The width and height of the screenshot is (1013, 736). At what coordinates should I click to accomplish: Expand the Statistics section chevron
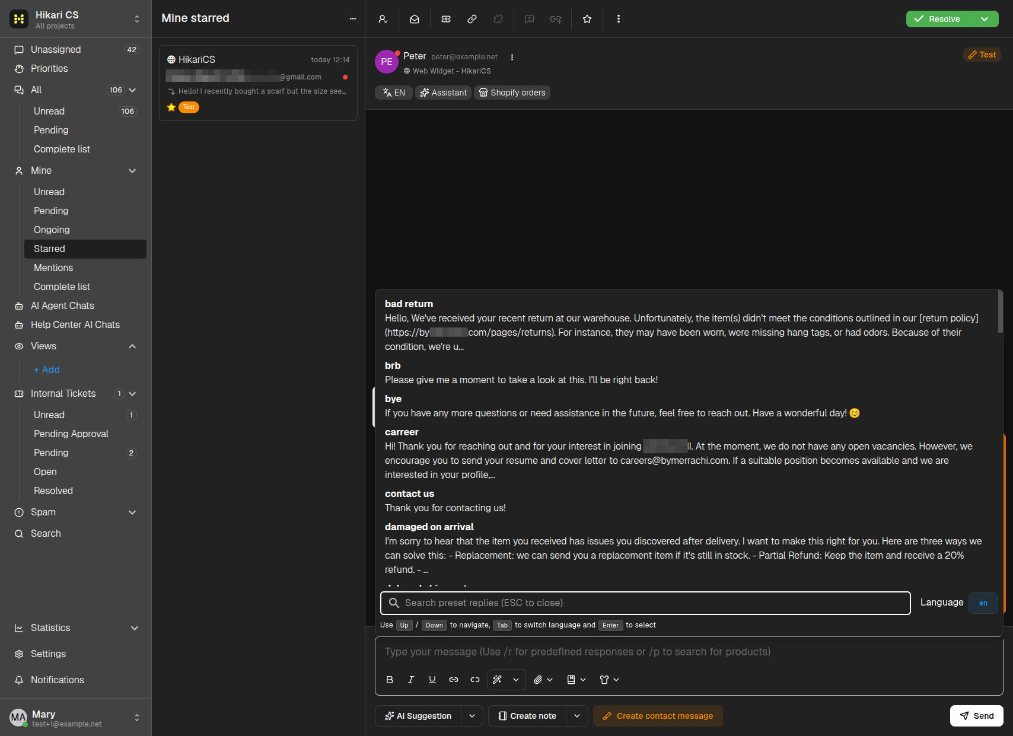point(135,628)
